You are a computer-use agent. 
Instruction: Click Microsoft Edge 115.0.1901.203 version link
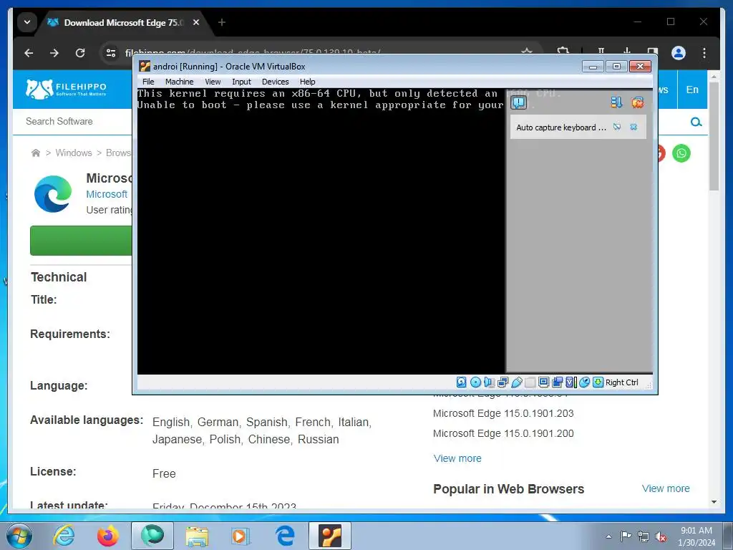point(503,413)
